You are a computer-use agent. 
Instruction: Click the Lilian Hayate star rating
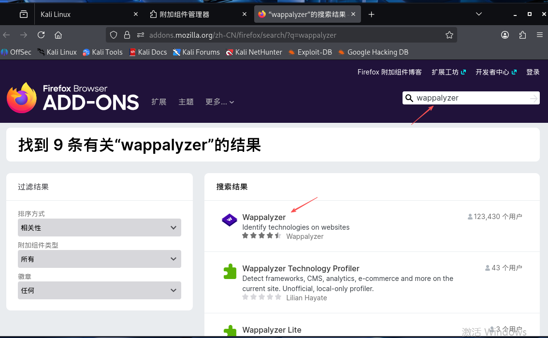point(262,297)
